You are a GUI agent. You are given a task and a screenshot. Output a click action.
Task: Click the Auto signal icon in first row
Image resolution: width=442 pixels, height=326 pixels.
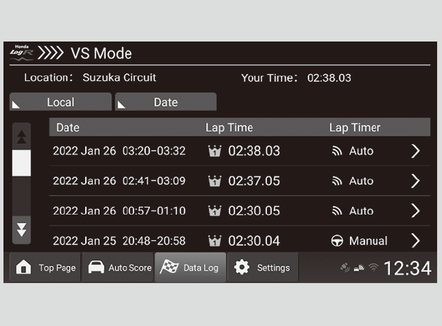(338, 151)
